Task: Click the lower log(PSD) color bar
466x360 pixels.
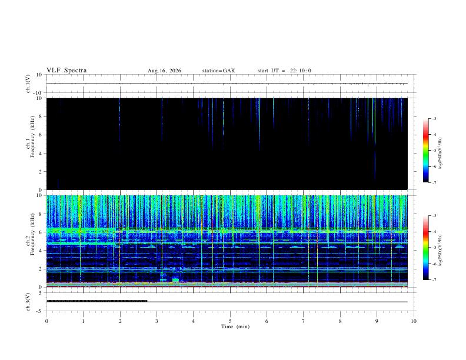Action: point(426,248)
